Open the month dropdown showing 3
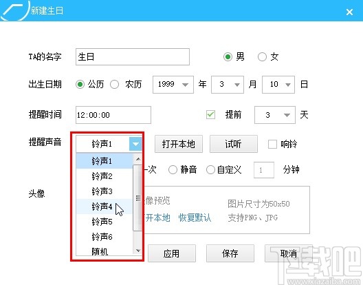363x285 pixels. (x=228, y=85)
